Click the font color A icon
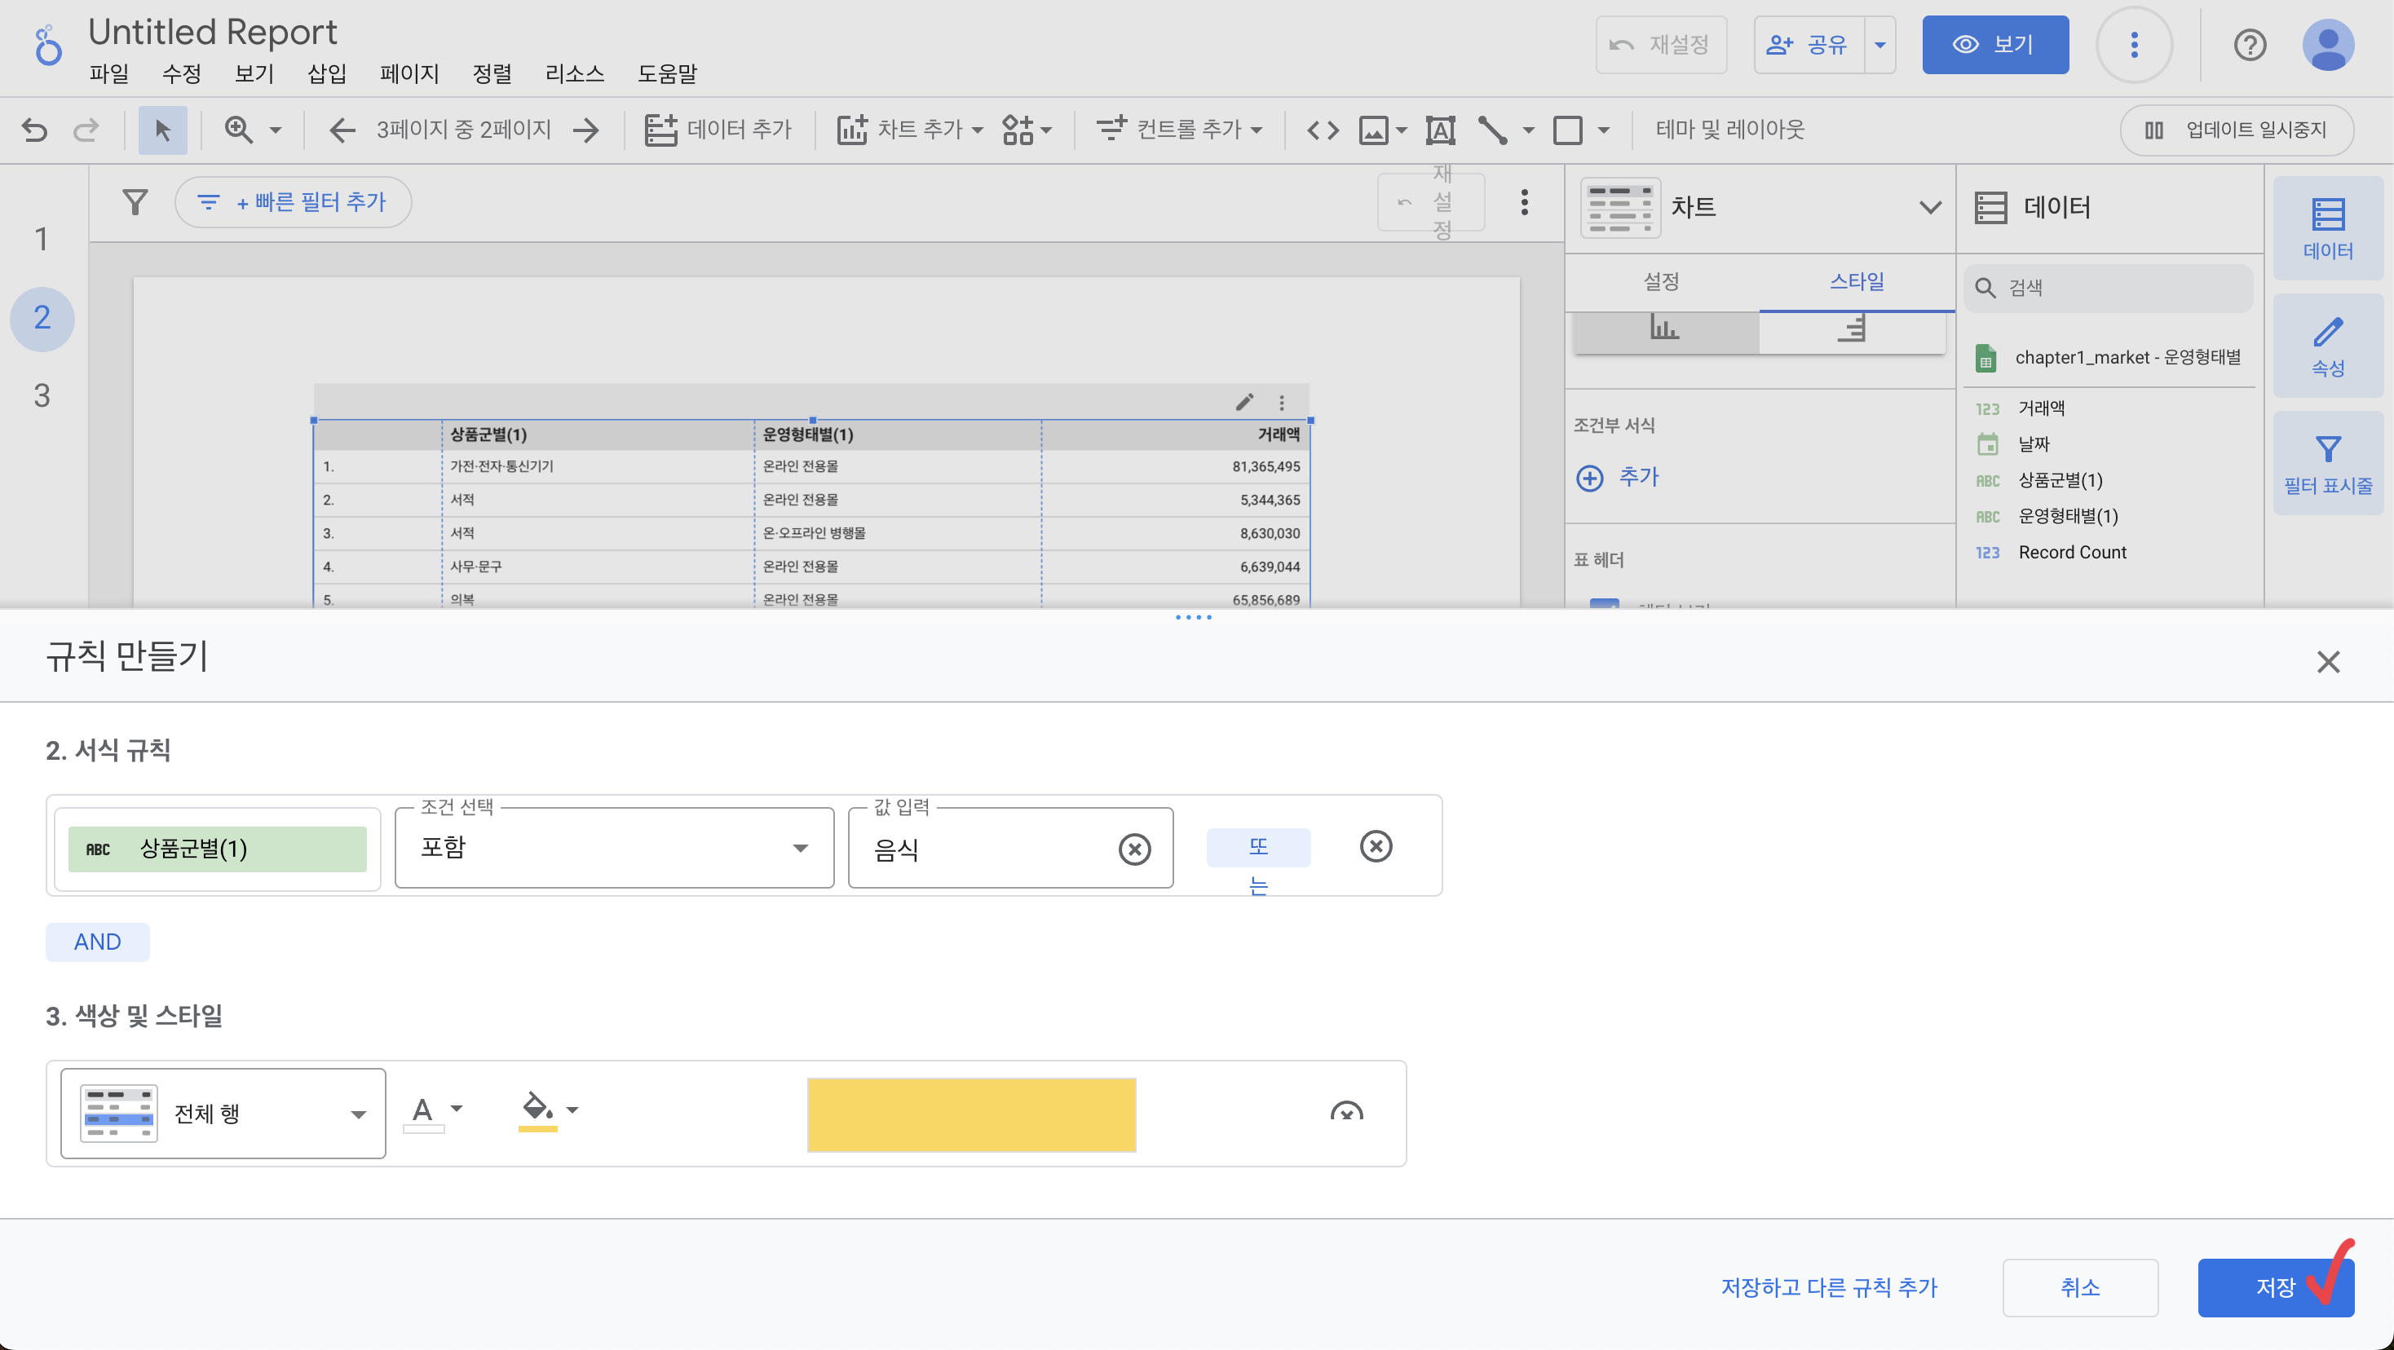This screenshot has height=1350, width=2394. (x=423, y=1110)
